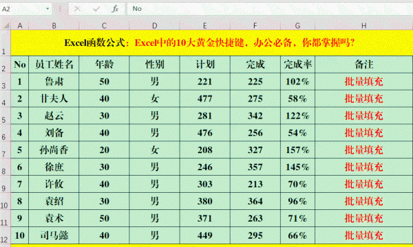Click the 完成率 value 157%
413x247 pixels.
coord(297,150)
